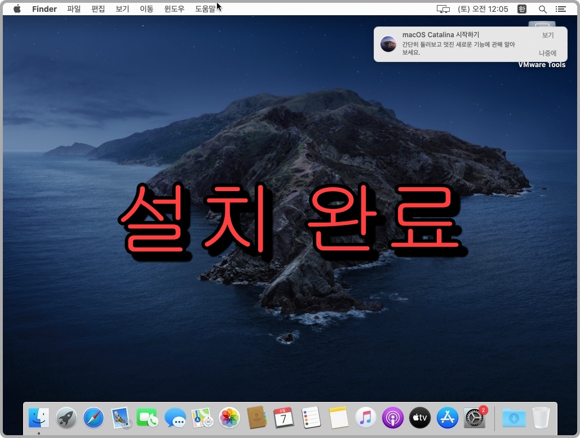Viewport: 580px width, 438px height.
Task: Open the Podcasts app
Action: tap(392, 418)
